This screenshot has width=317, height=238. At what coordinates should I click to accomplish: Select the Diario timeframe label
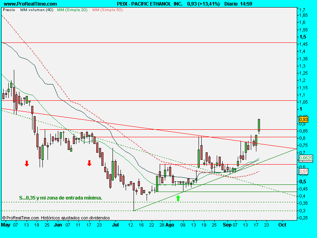tap(231, 4)
